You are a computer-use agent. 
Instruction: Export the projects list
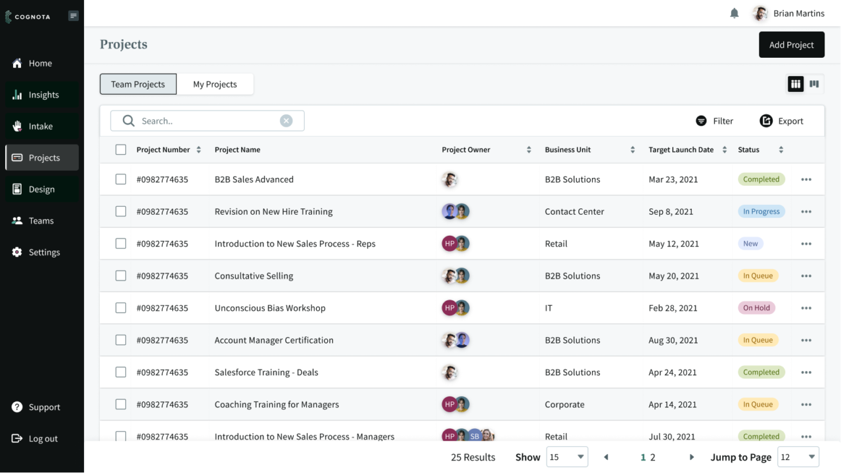click(781, 121)
